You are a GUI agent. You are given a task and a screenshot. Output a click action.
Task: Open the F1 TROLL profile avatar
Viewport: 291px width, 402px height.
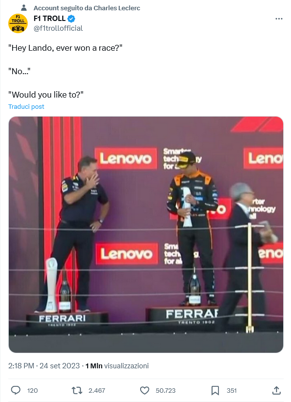[x=18, y=23]
